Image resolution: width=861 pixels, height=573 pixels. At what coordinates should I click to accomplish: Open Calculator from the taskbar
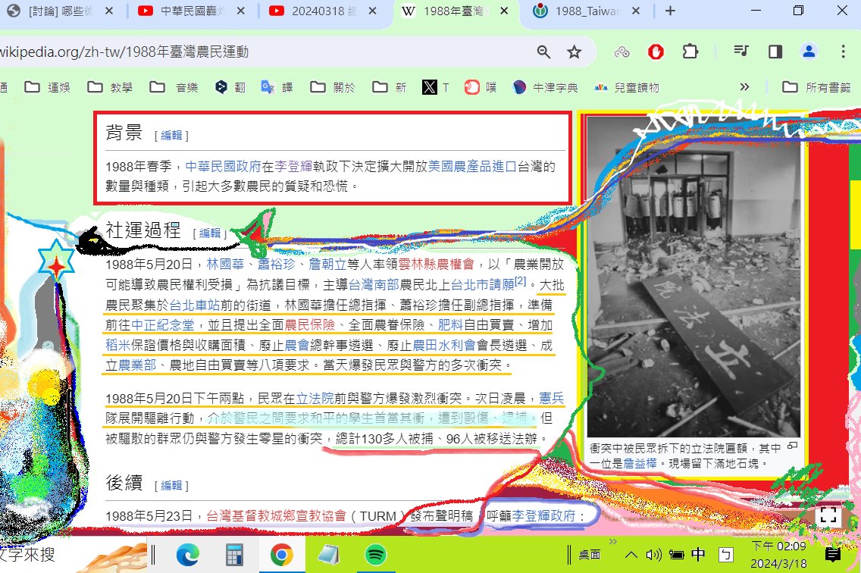234,555
